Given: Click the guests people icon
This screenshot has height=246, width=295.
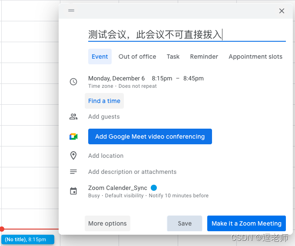Looking at the screenshot, I should [73, 116].
